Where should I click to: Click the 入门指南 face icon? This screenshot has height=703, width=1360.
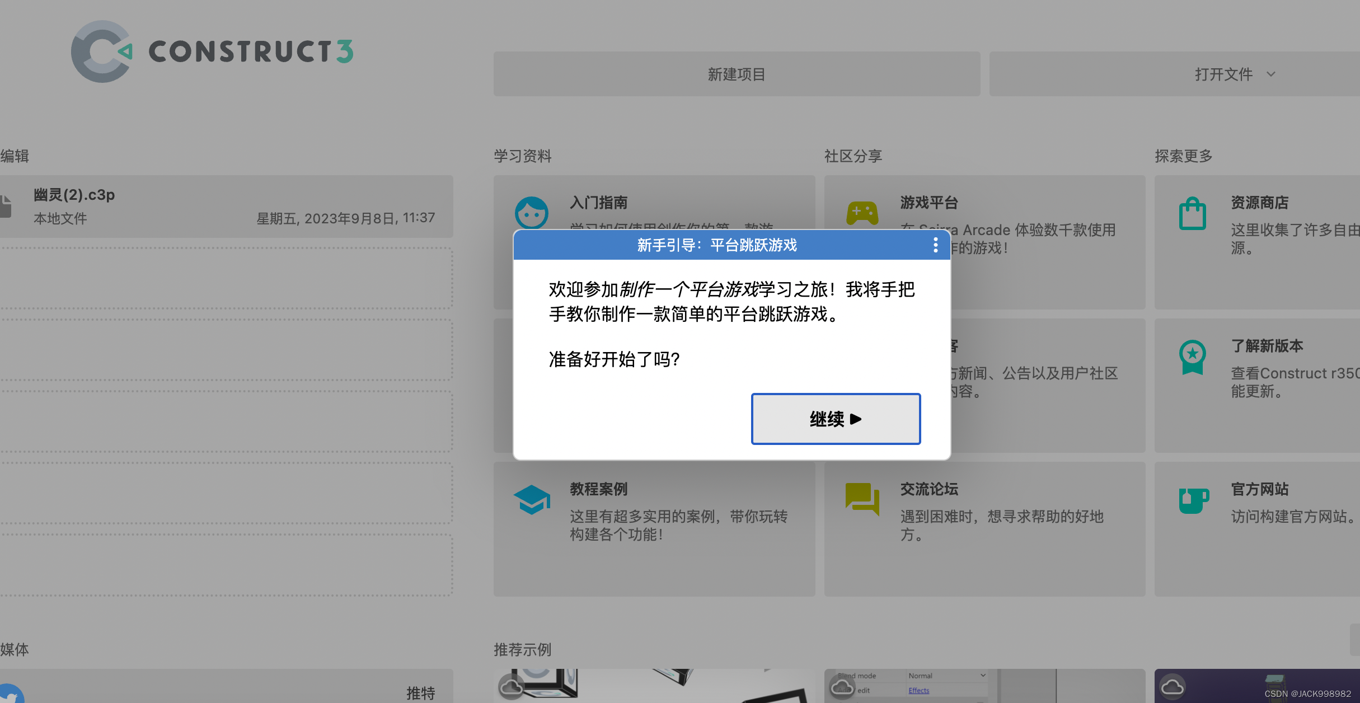[x=531, y=213]
